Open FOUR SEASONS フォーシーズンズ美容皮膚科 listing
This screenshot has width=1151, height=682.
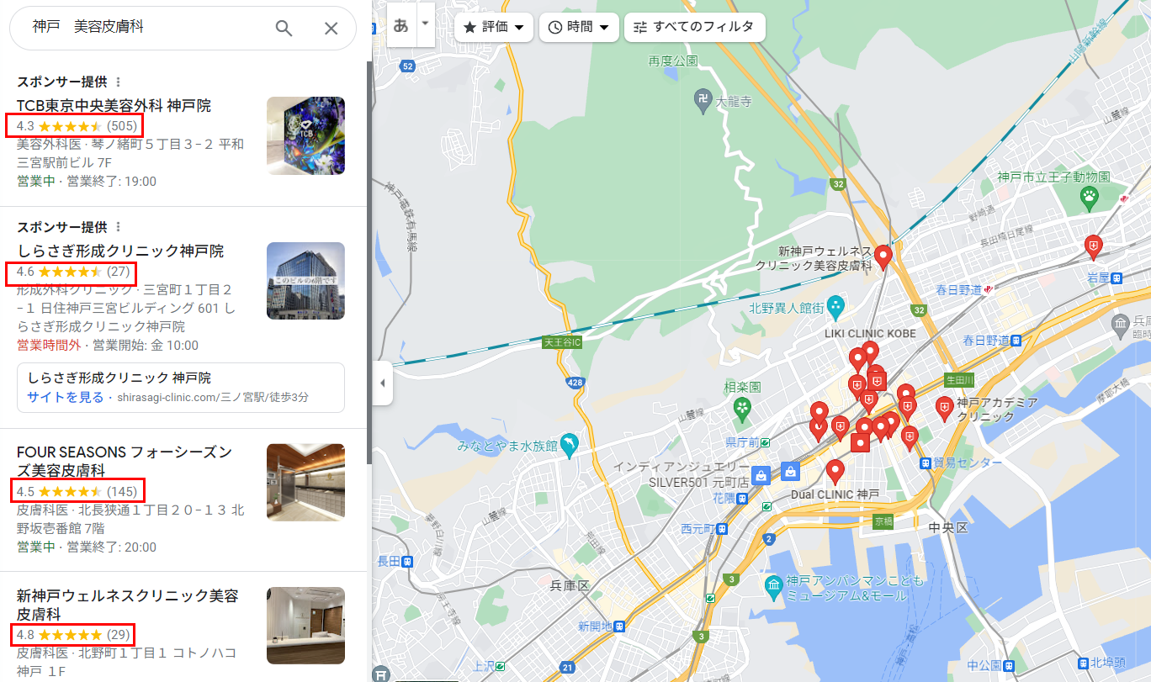click(x=124, y=461)
